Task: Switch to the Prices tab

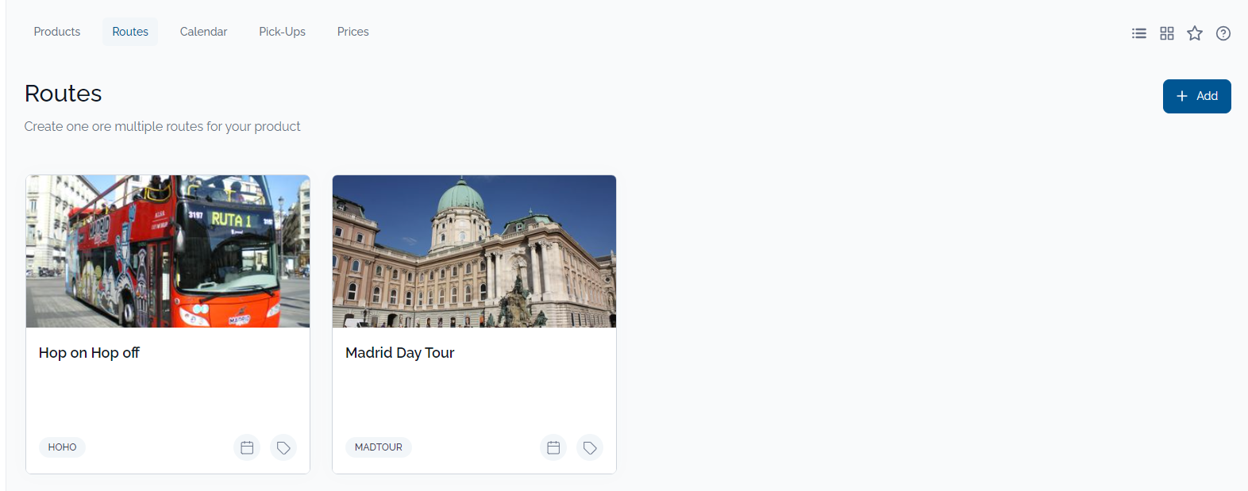Action: click(352, 32)
